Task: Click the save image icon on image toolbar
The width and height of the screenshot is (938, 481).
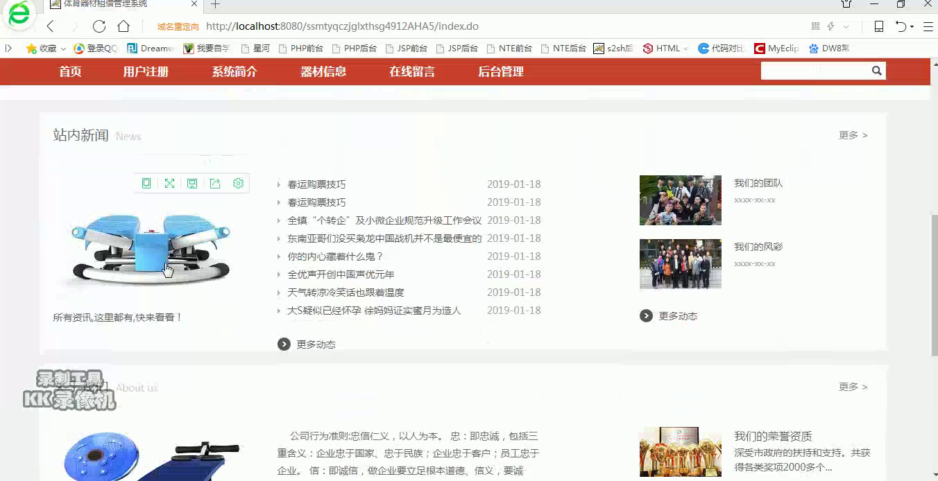Action: [192, 184]
